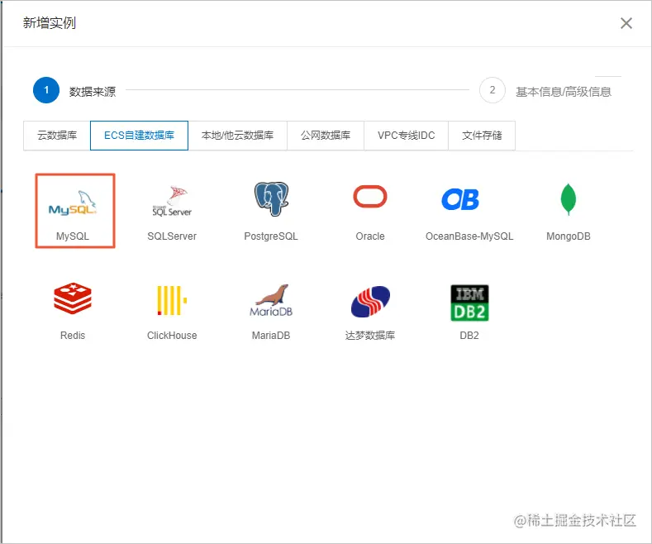Click step 1 circle for 数据来源
Image resolution: width=652 pixels, height=544 pixels.
tap(46, 90)
